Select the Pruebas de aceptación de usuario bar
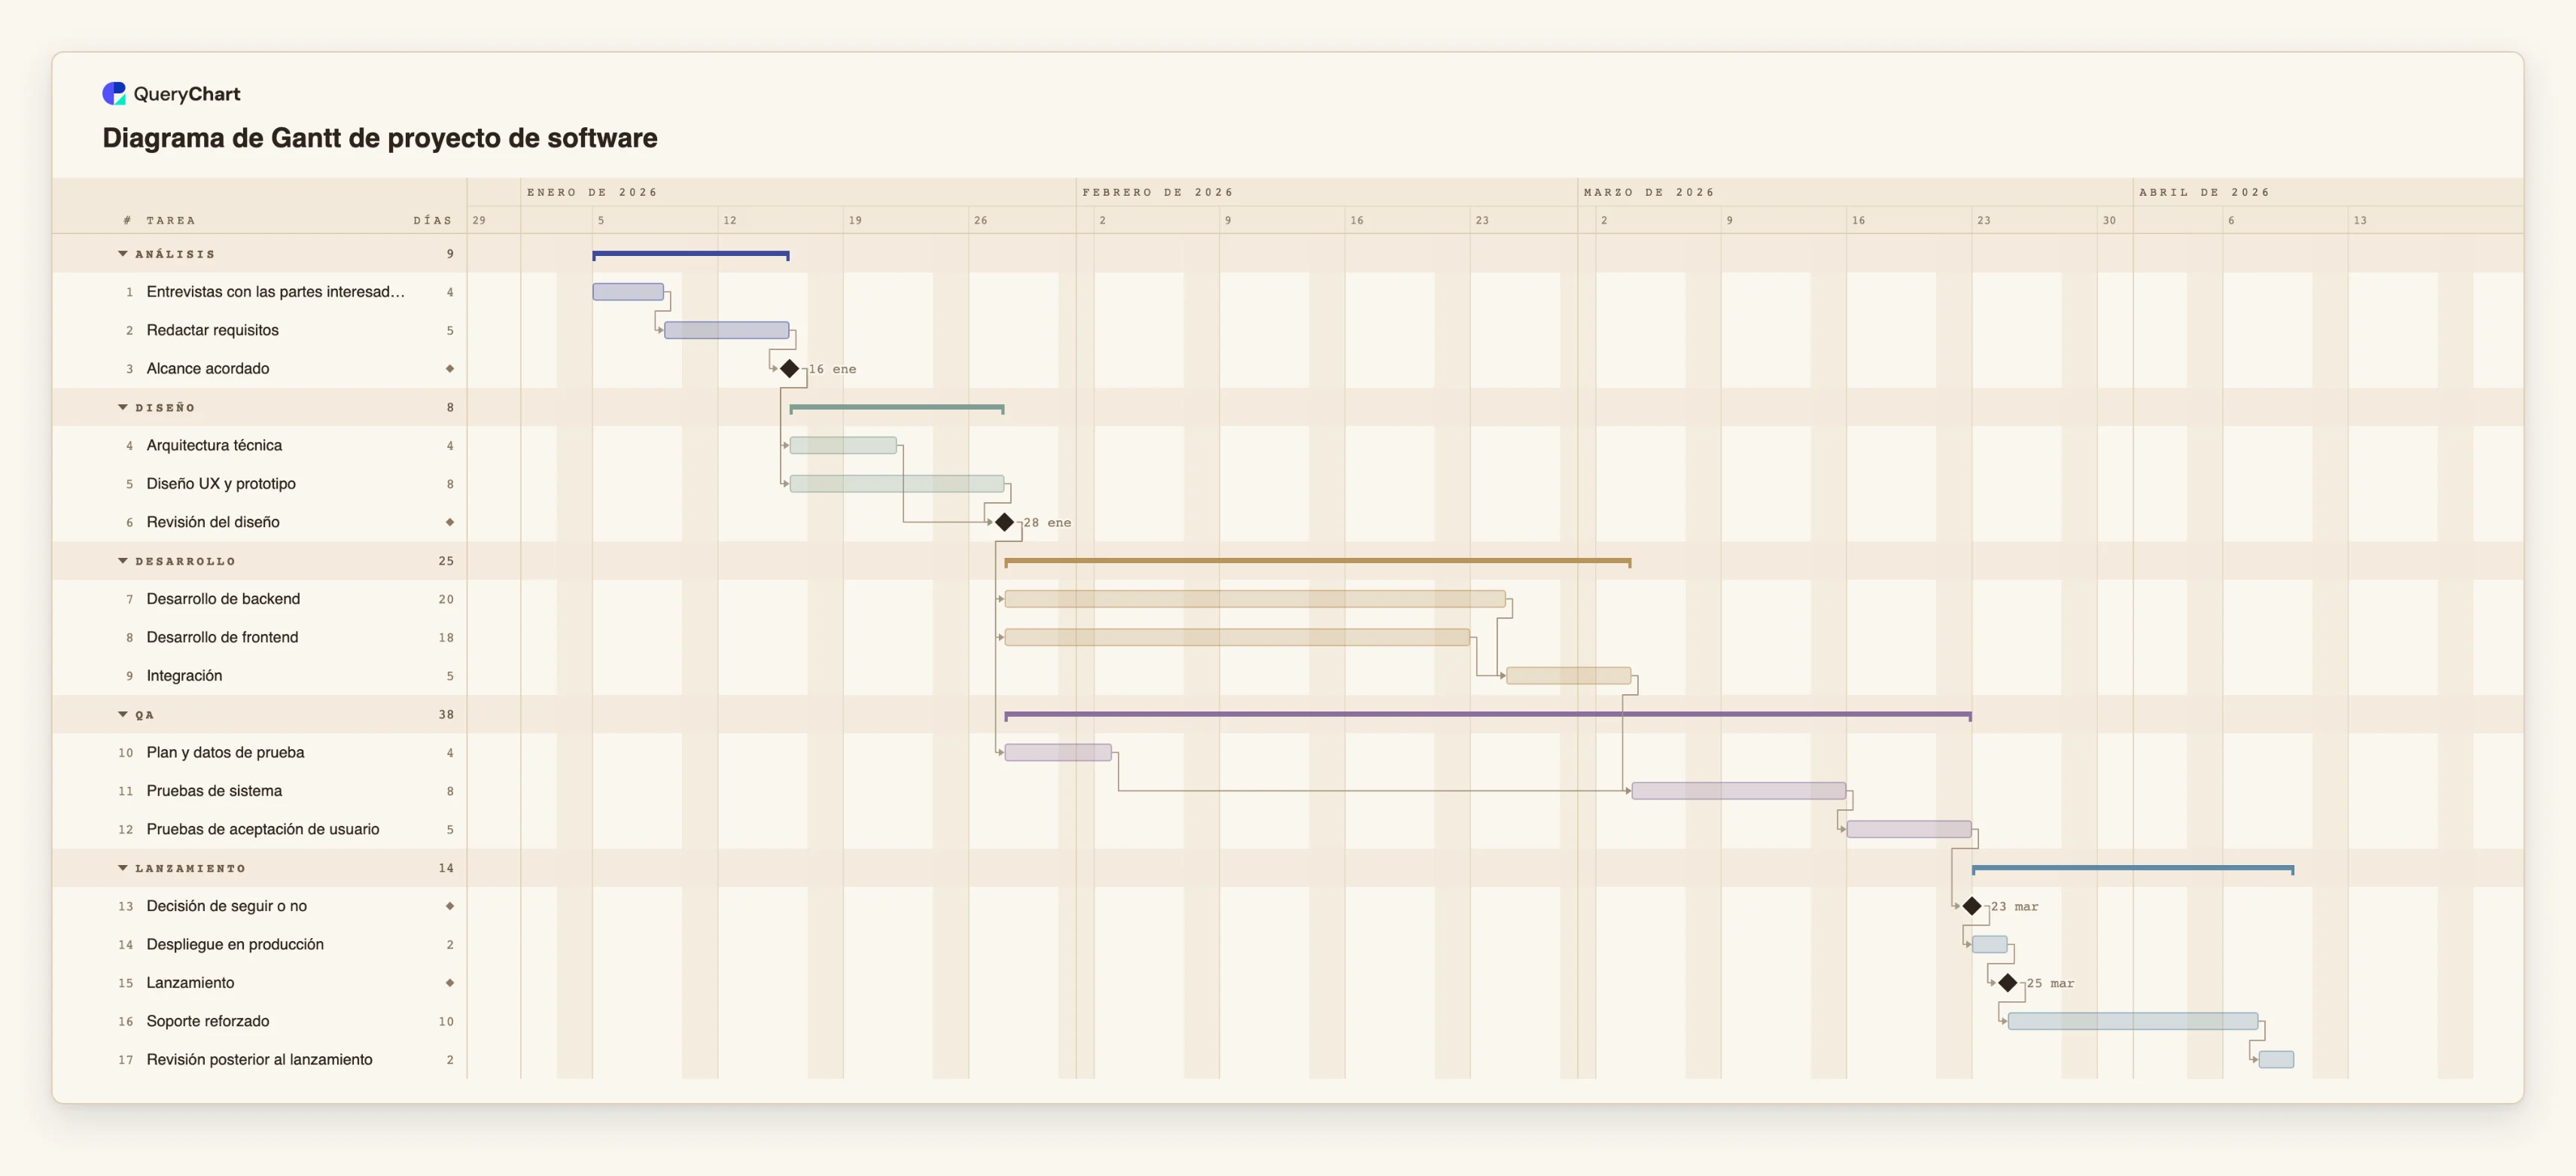2576x1176 pixels. click(x=1909, y=829)
